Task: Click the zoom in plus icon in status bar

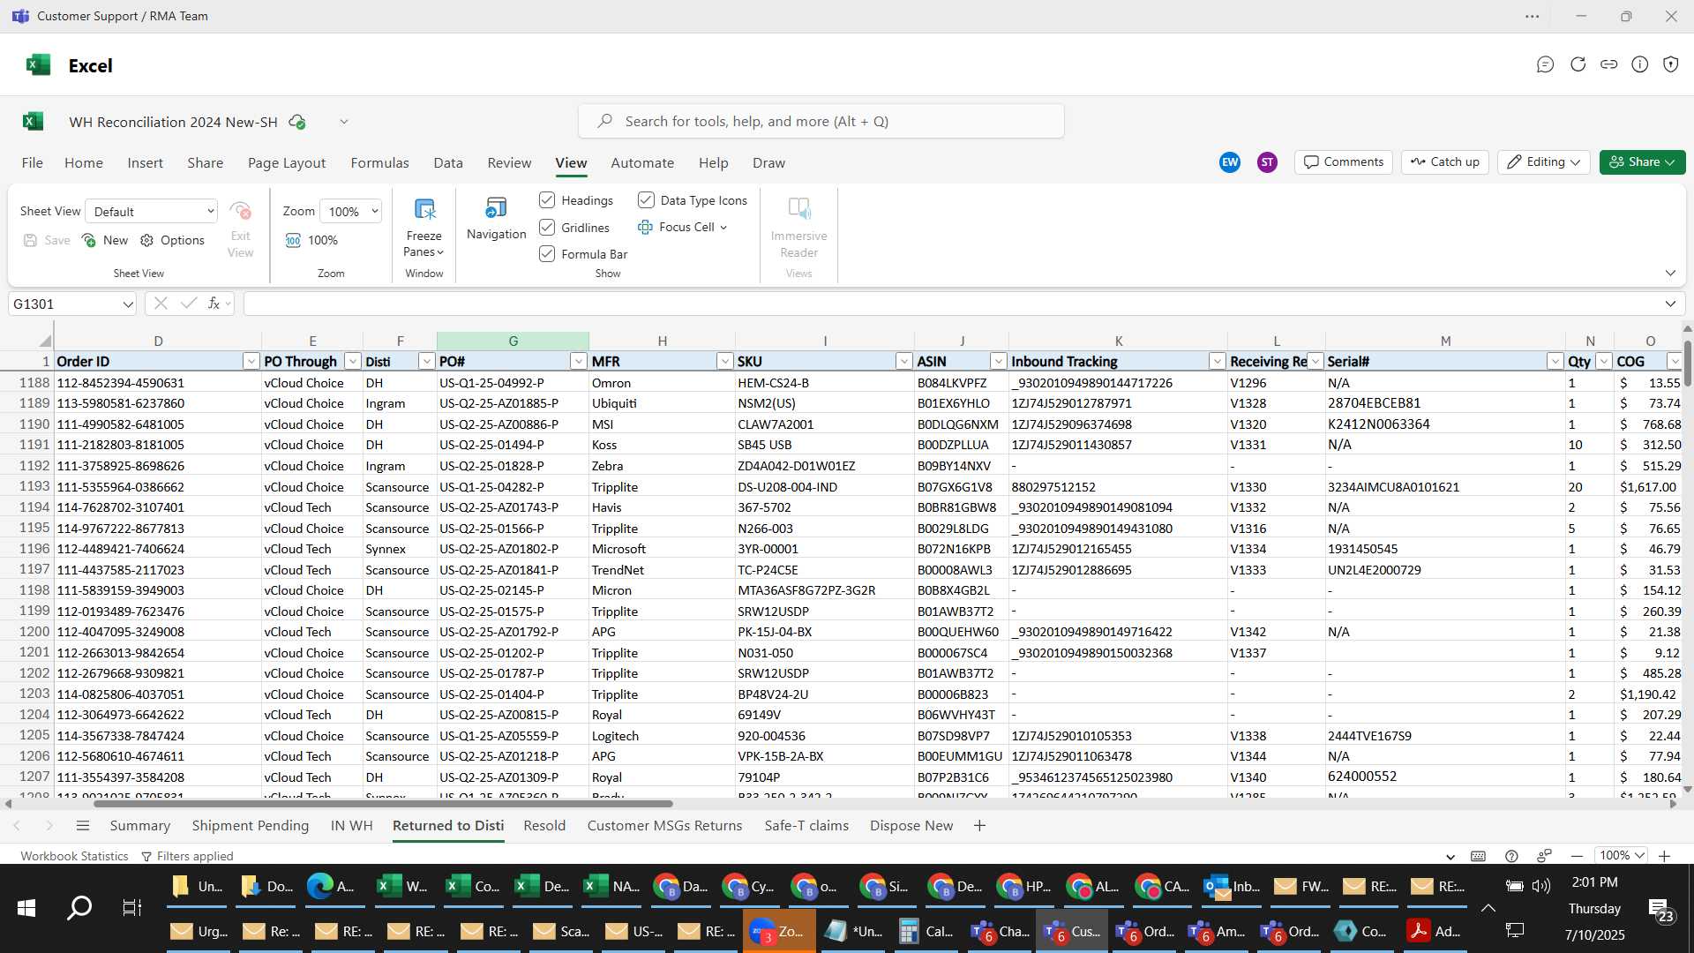Action: (x=1665, y=856)
